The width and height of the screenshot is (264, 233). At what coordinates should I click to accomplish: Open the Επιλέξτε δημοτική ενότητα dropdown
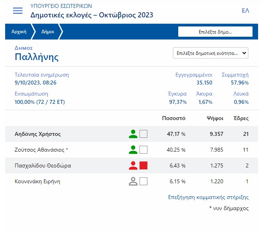coord(211,53)
